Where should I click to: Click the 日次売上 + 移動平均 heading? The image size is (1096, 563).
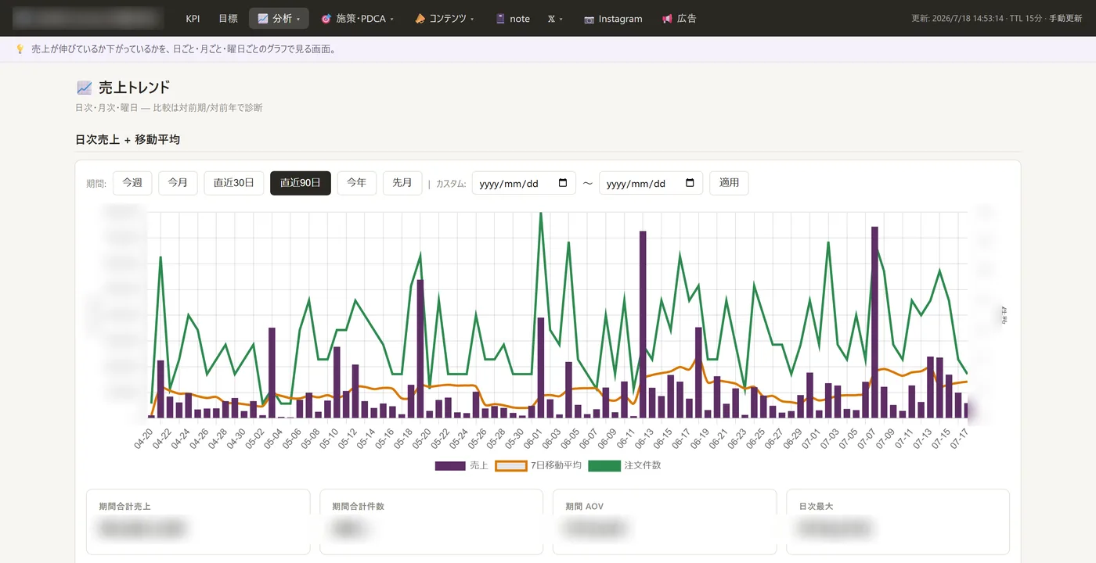pos(128,139)
